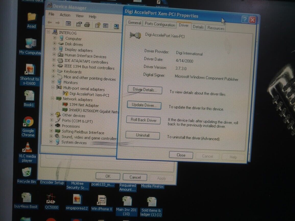Select Mice and other pointing devices item

coord(90,78)
